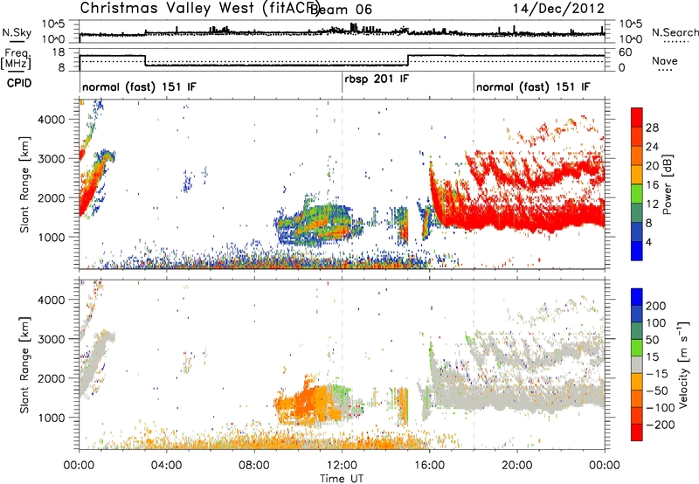Click the 'Velocity [m s-1]' color bar label
Viewport: 699px width, 484px height.
coord(682,364)
